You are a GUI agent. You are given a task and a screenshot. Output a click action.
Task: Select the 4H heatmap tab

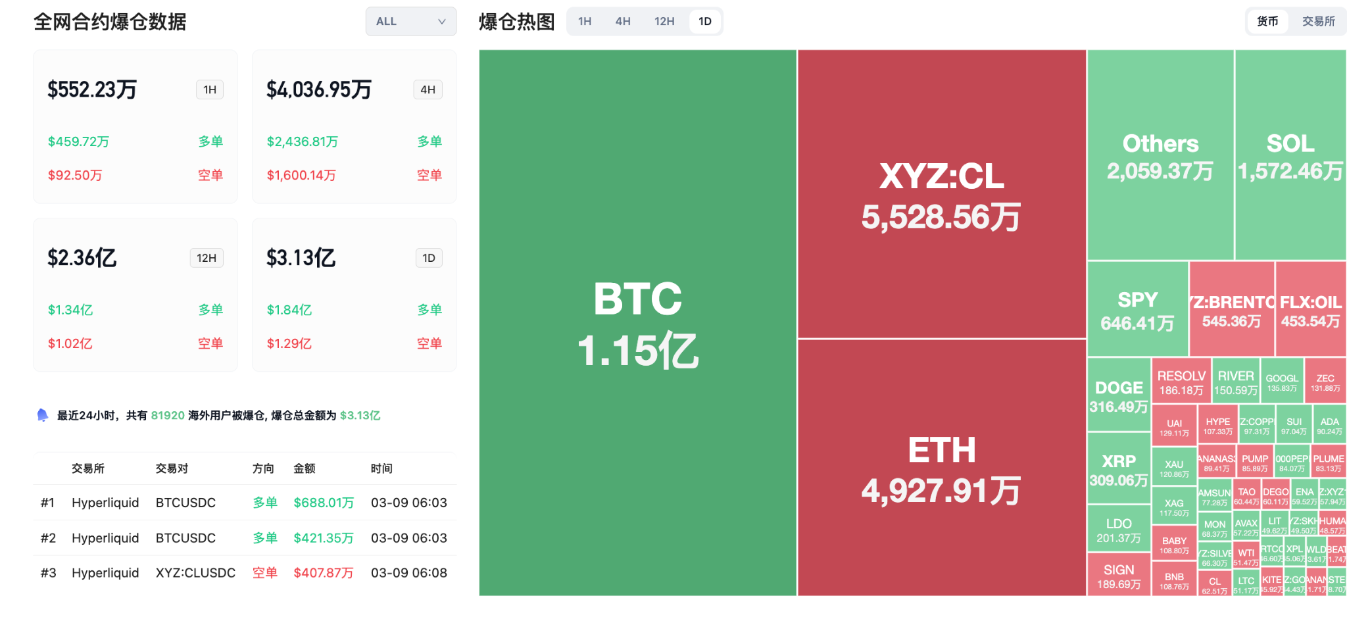tap(623, 22)
